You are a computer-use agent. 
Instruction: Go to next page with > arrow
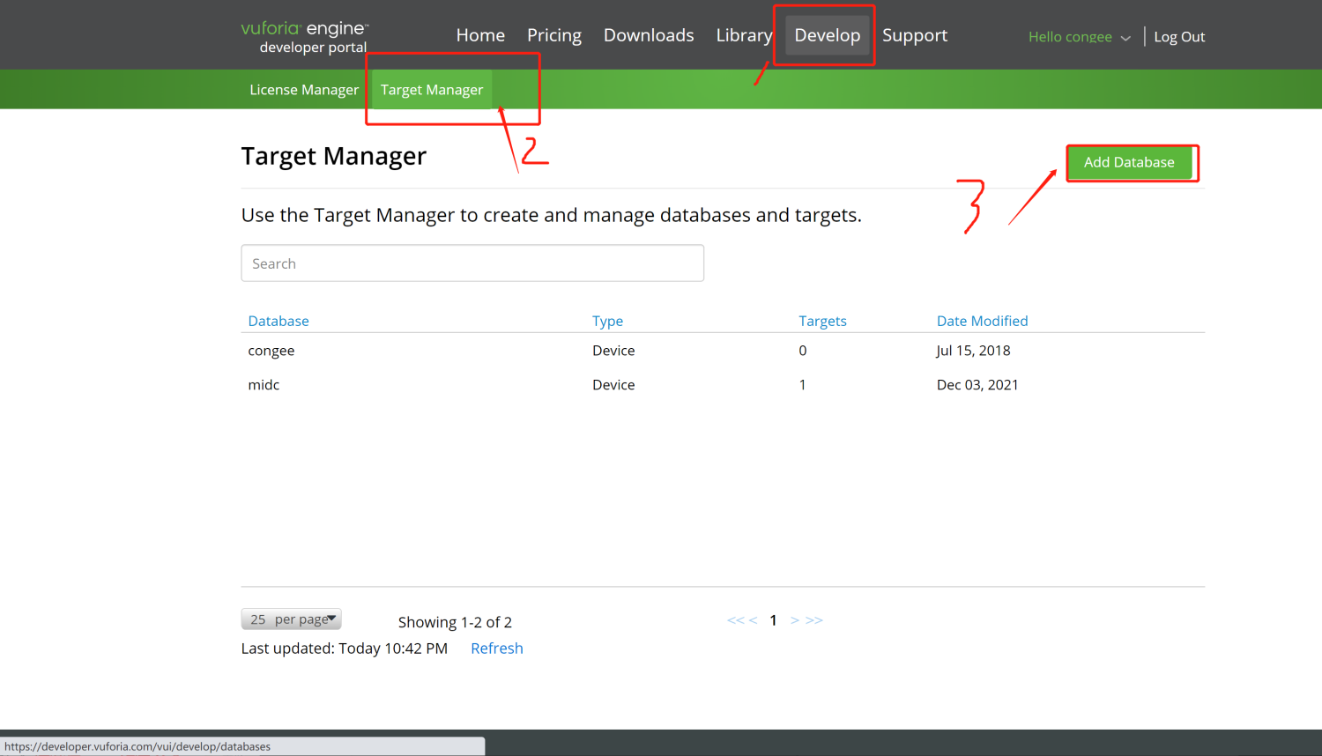click(x=795, y=620)
